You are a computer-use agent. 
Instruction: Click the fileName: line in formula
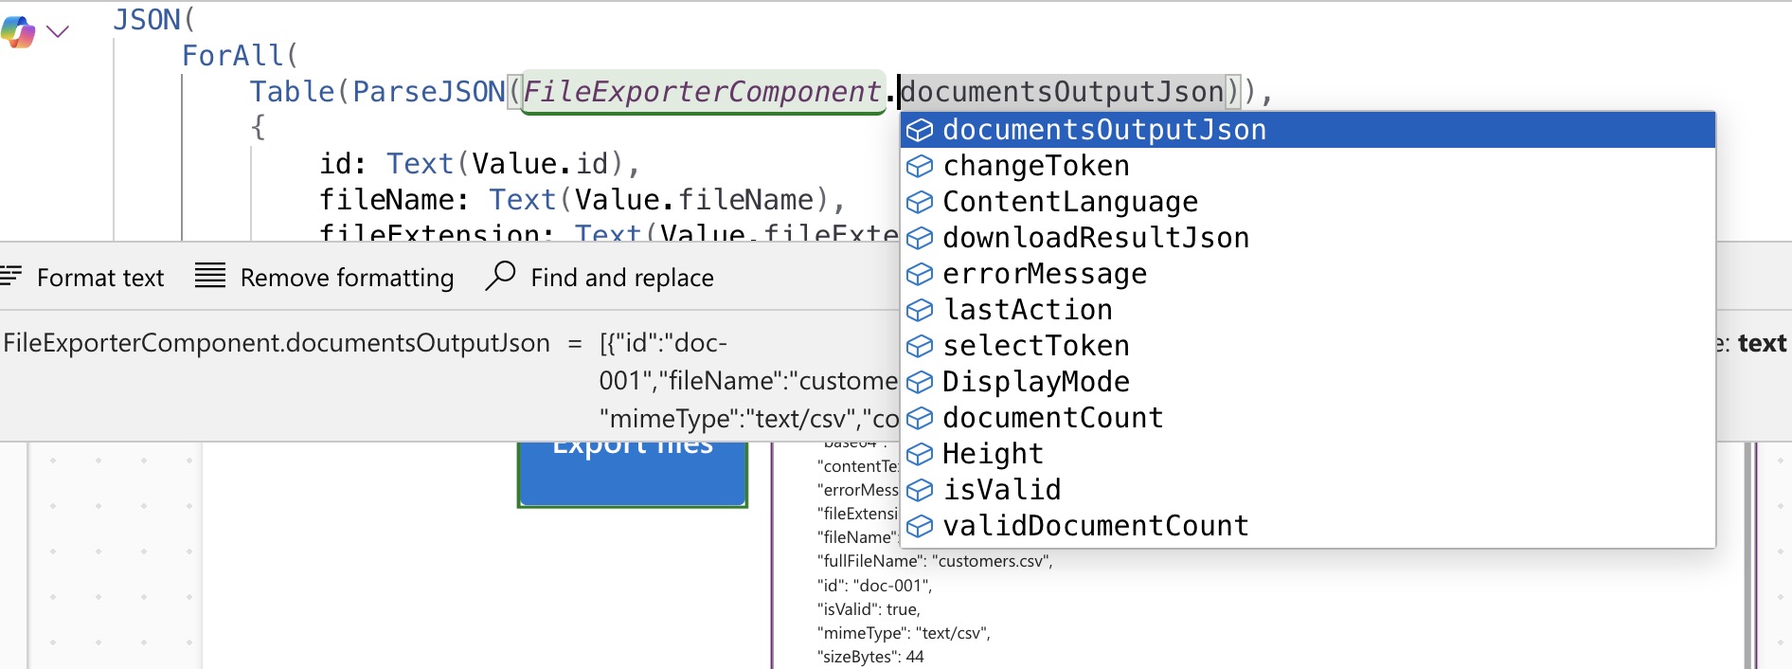tap(582, 200)
